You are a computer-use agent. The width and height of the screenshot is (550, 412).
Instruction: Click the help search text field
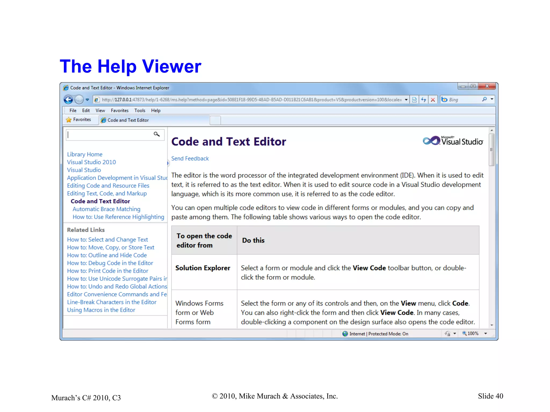(x=110, y=135)
